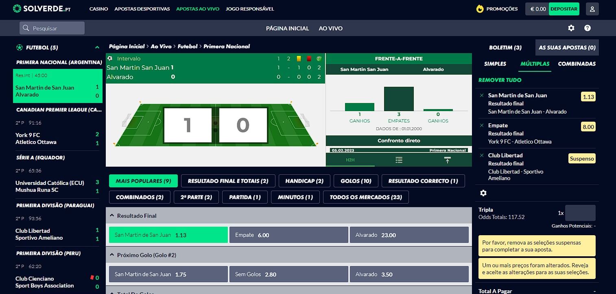
Task: Filter by Handicap (2)
Action: 304,181
